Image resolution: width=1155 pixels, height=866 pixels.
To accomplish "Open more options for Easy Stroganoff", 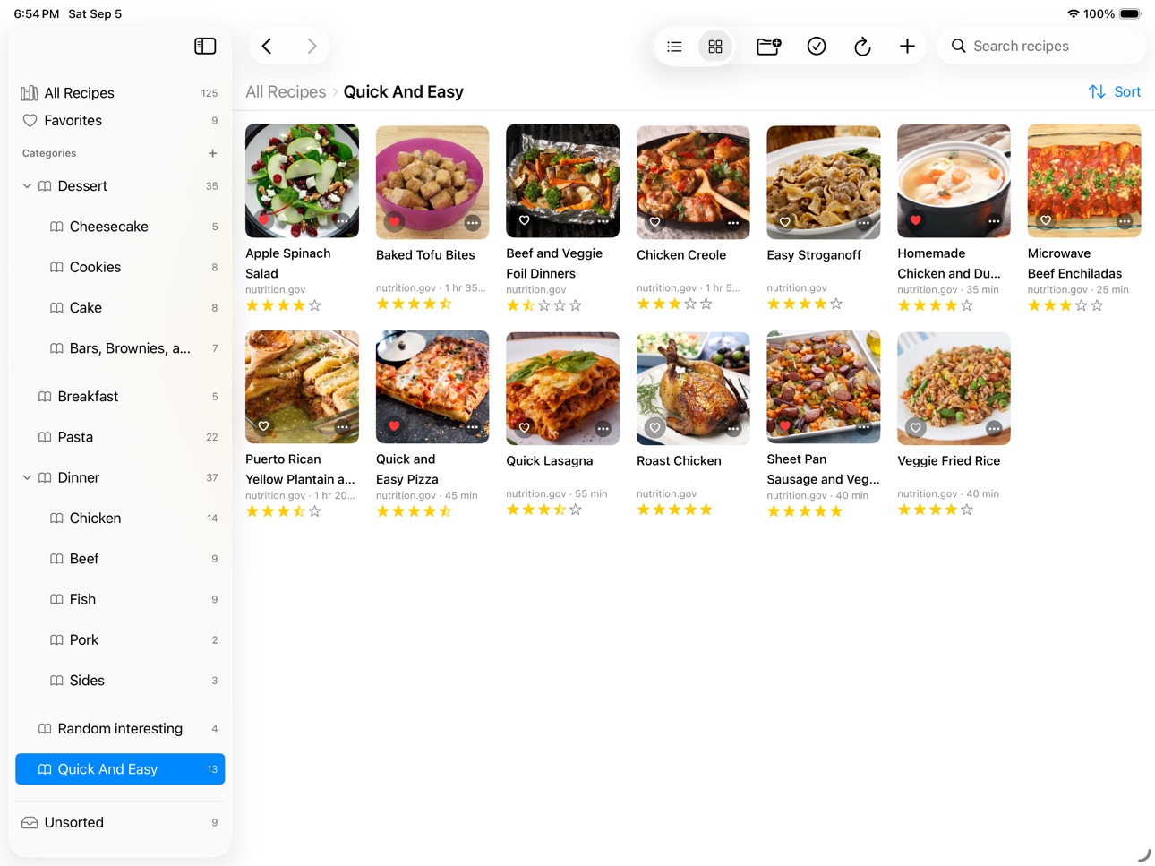I will [863, 222].
